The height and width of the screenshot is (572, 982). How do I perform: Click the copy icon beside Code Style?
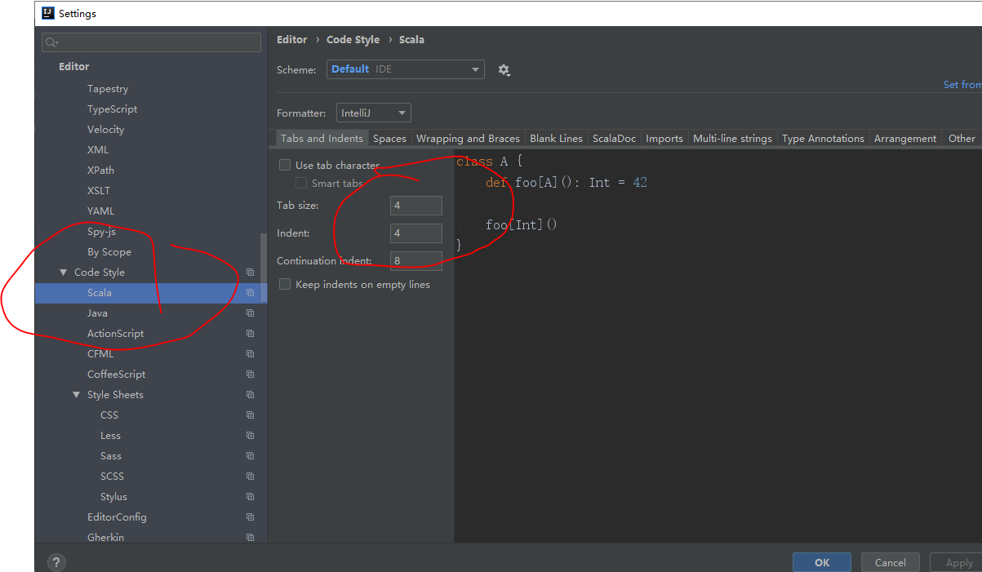(250, 273)
